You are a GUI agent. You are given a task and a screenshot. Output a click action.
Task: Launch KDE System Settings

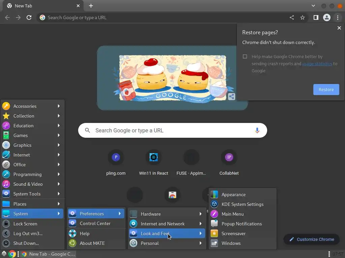click(x=243, y=204)
